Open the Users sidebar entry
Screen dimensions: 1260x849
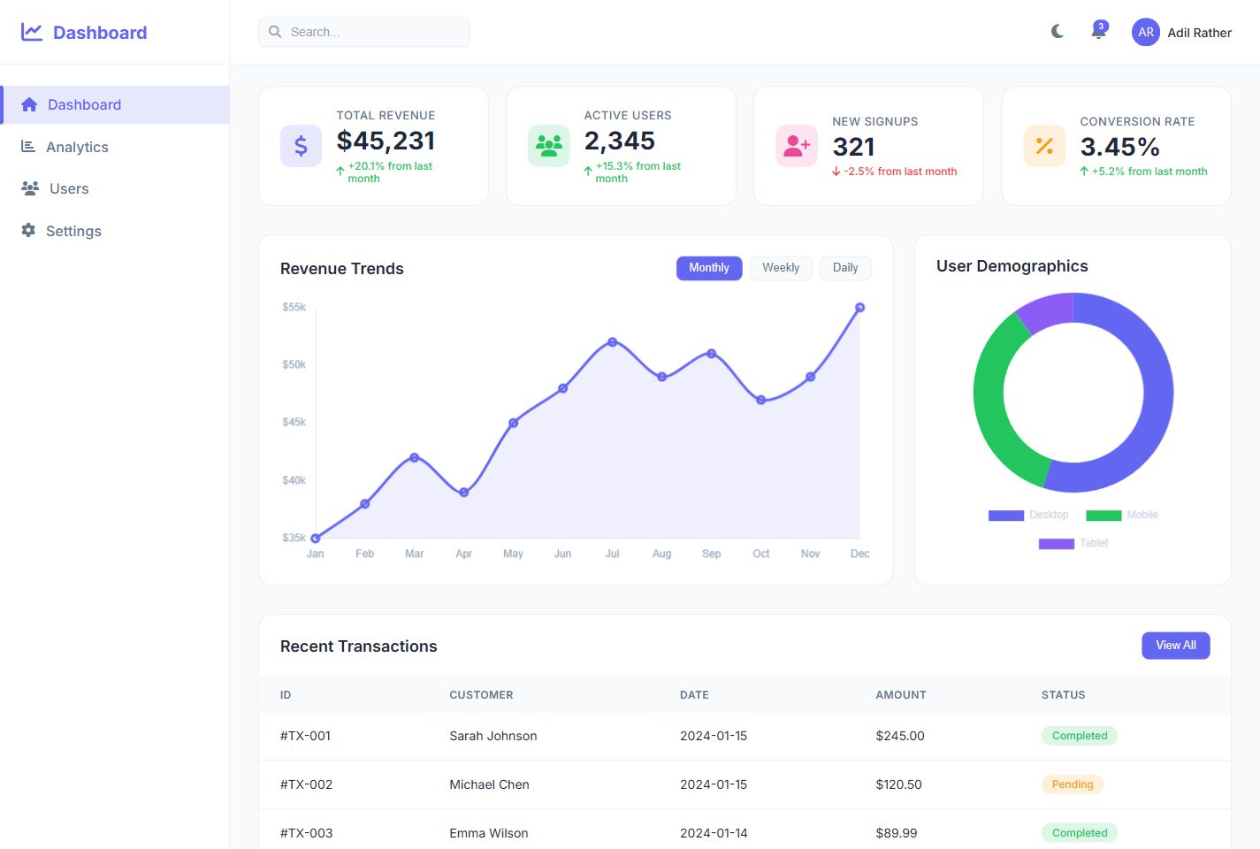click(x=115, y=188)
